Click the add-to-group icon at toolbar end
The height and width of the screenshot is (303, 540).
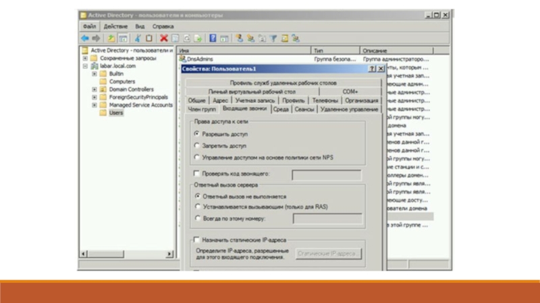coord(296,38)
